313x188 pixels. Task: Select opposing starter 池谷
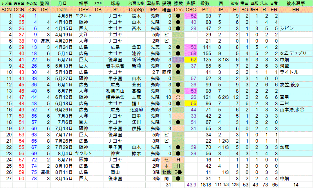[x=136, y=54]
